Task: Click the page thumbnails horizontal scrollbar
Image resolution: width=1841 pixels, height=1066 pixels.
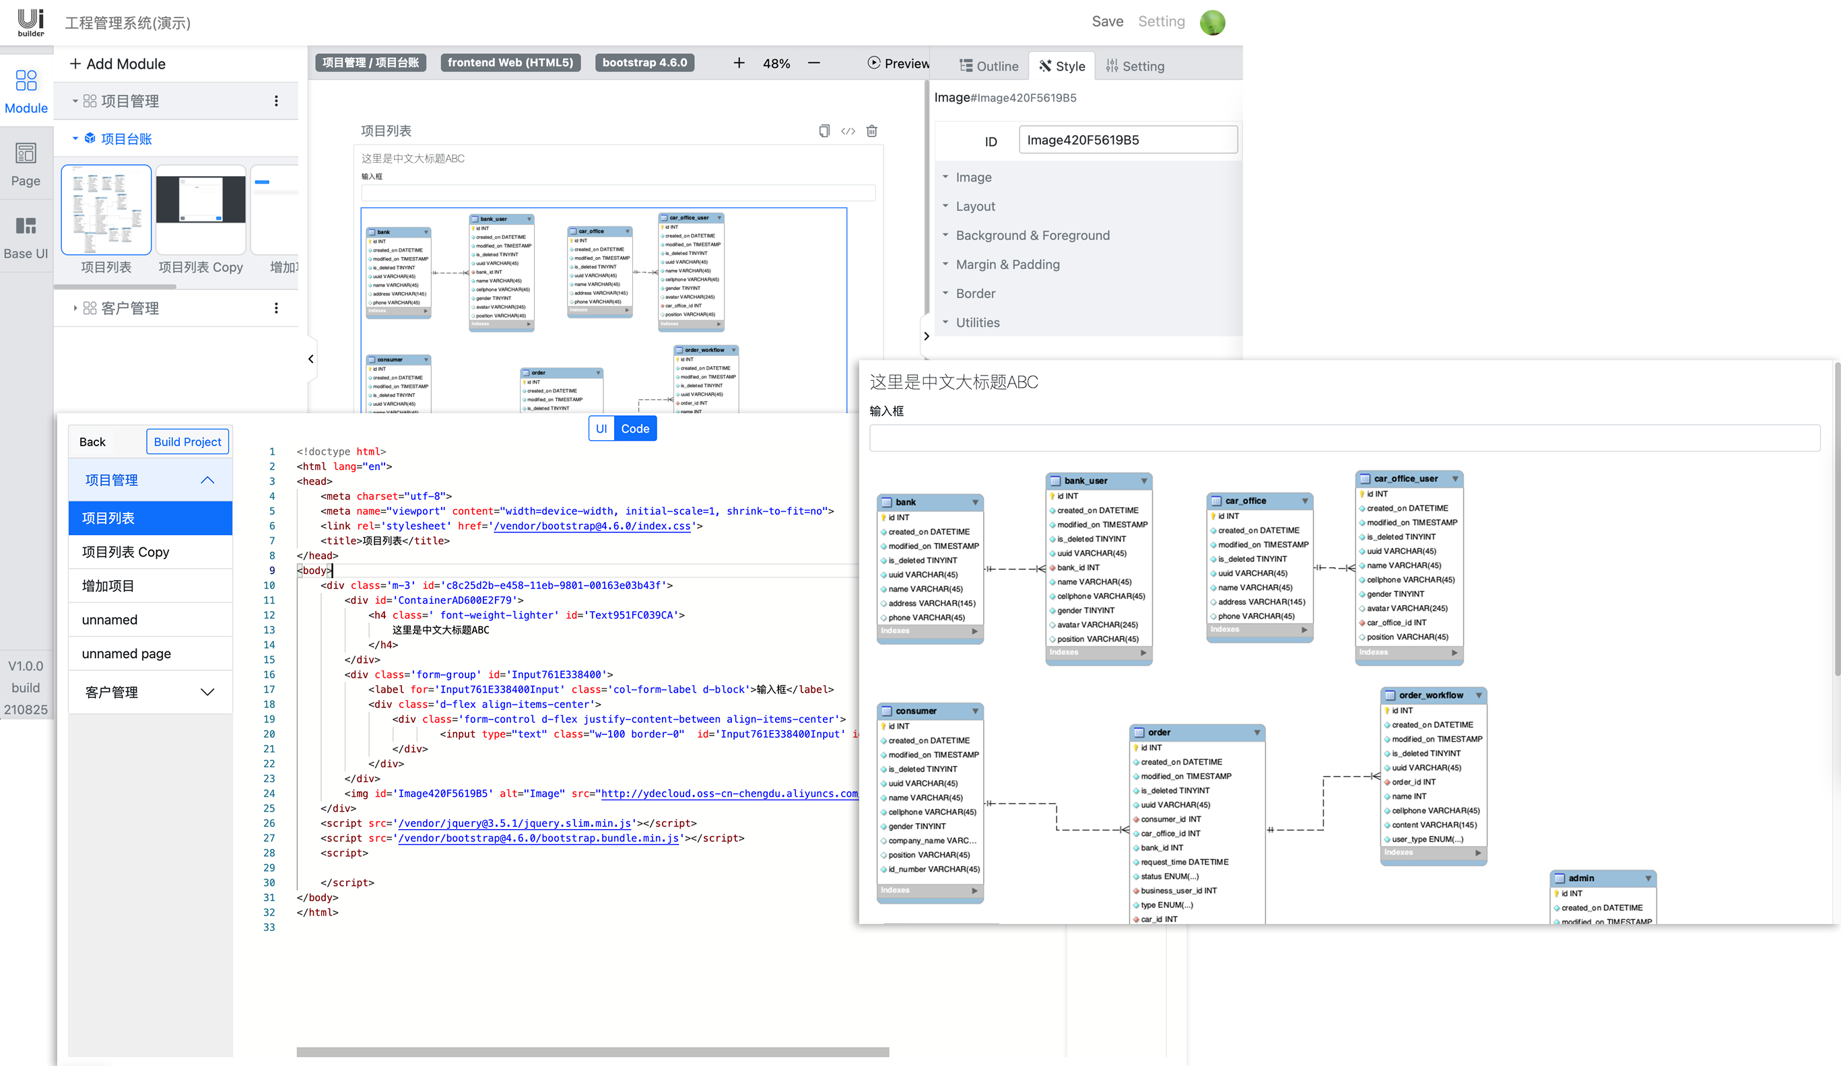Action: point(114,286)
